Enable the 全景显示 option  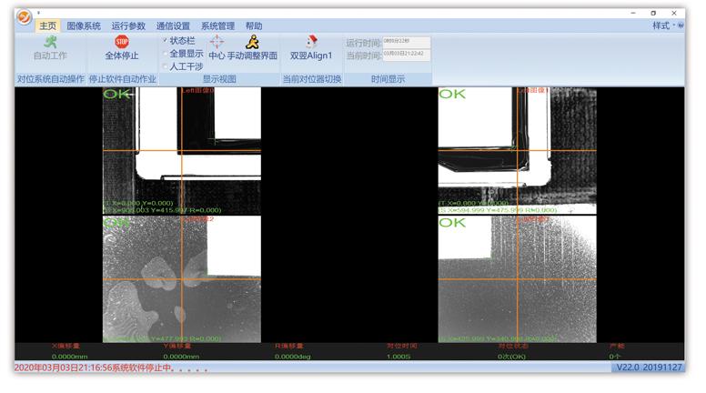(165, 54)
